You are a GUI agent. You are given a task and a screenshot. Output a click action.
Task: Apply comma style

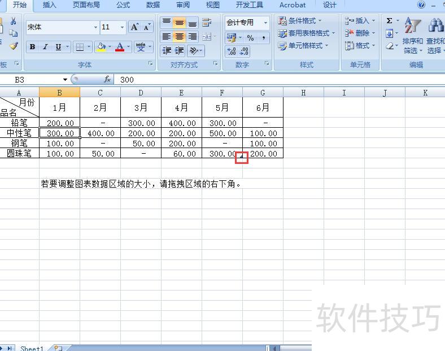263,37
